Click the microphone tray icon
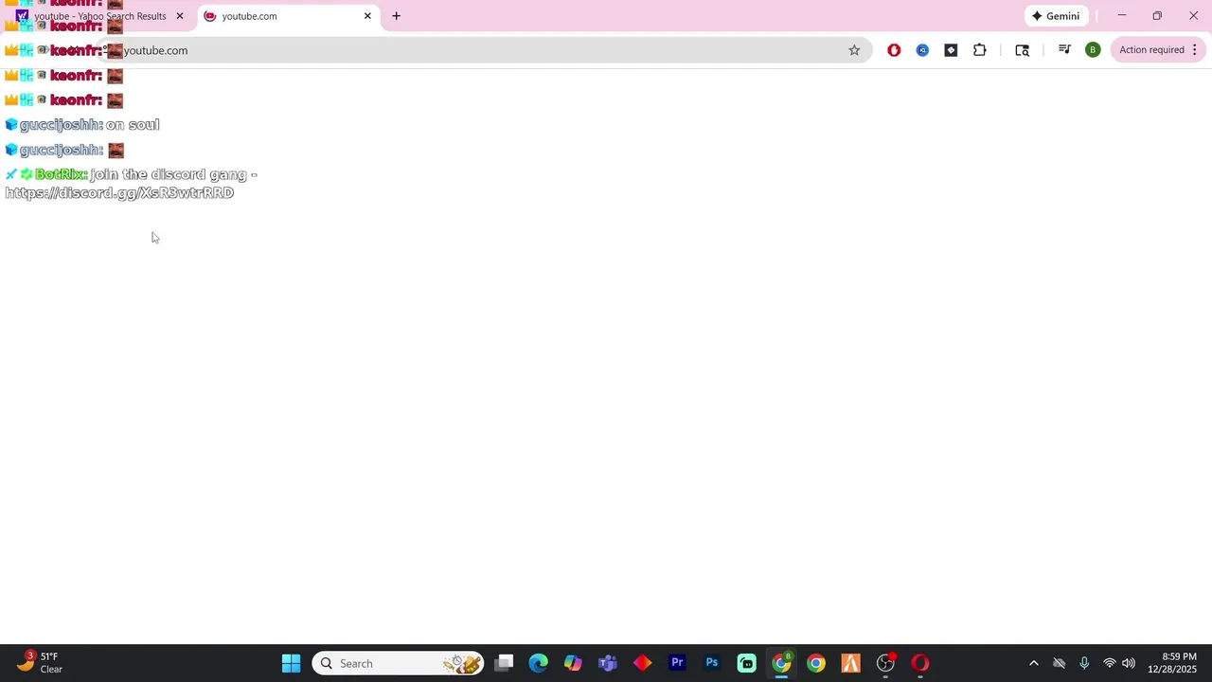This screenshot has height=682, width=1212. 1084,663
